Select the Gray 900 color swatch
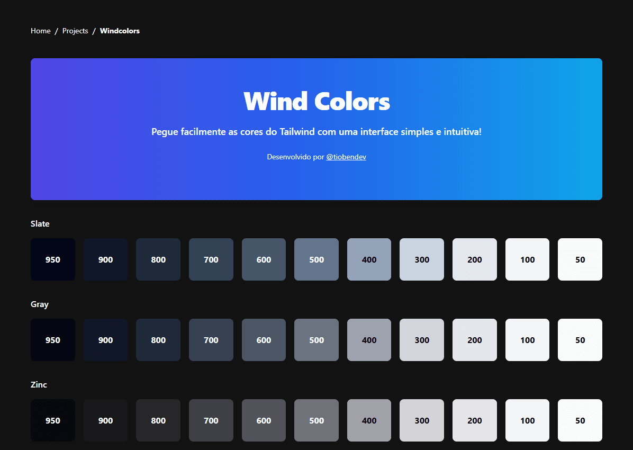633x450 pixels. pos(105,340)
